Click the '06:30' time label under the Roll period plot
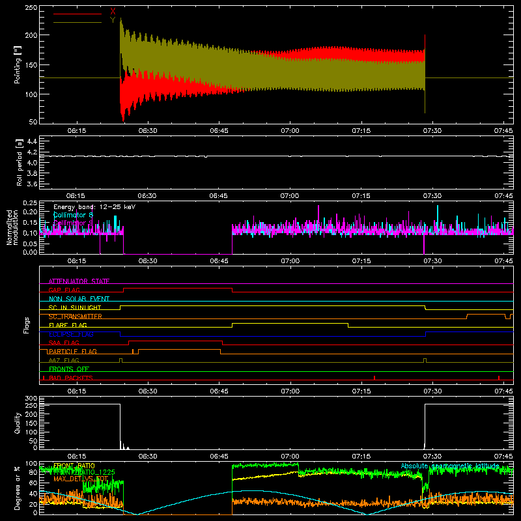521x521 pixels. click(x=147, y=196)
